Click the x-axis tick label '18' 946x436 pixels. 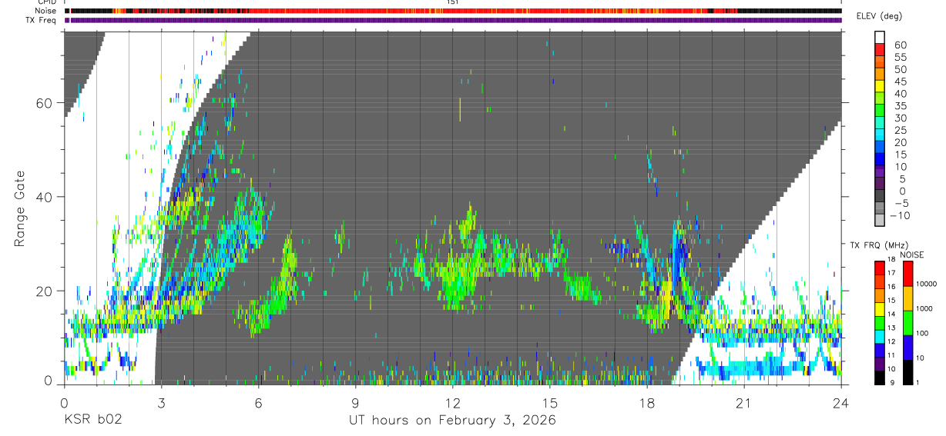(647, 403)
